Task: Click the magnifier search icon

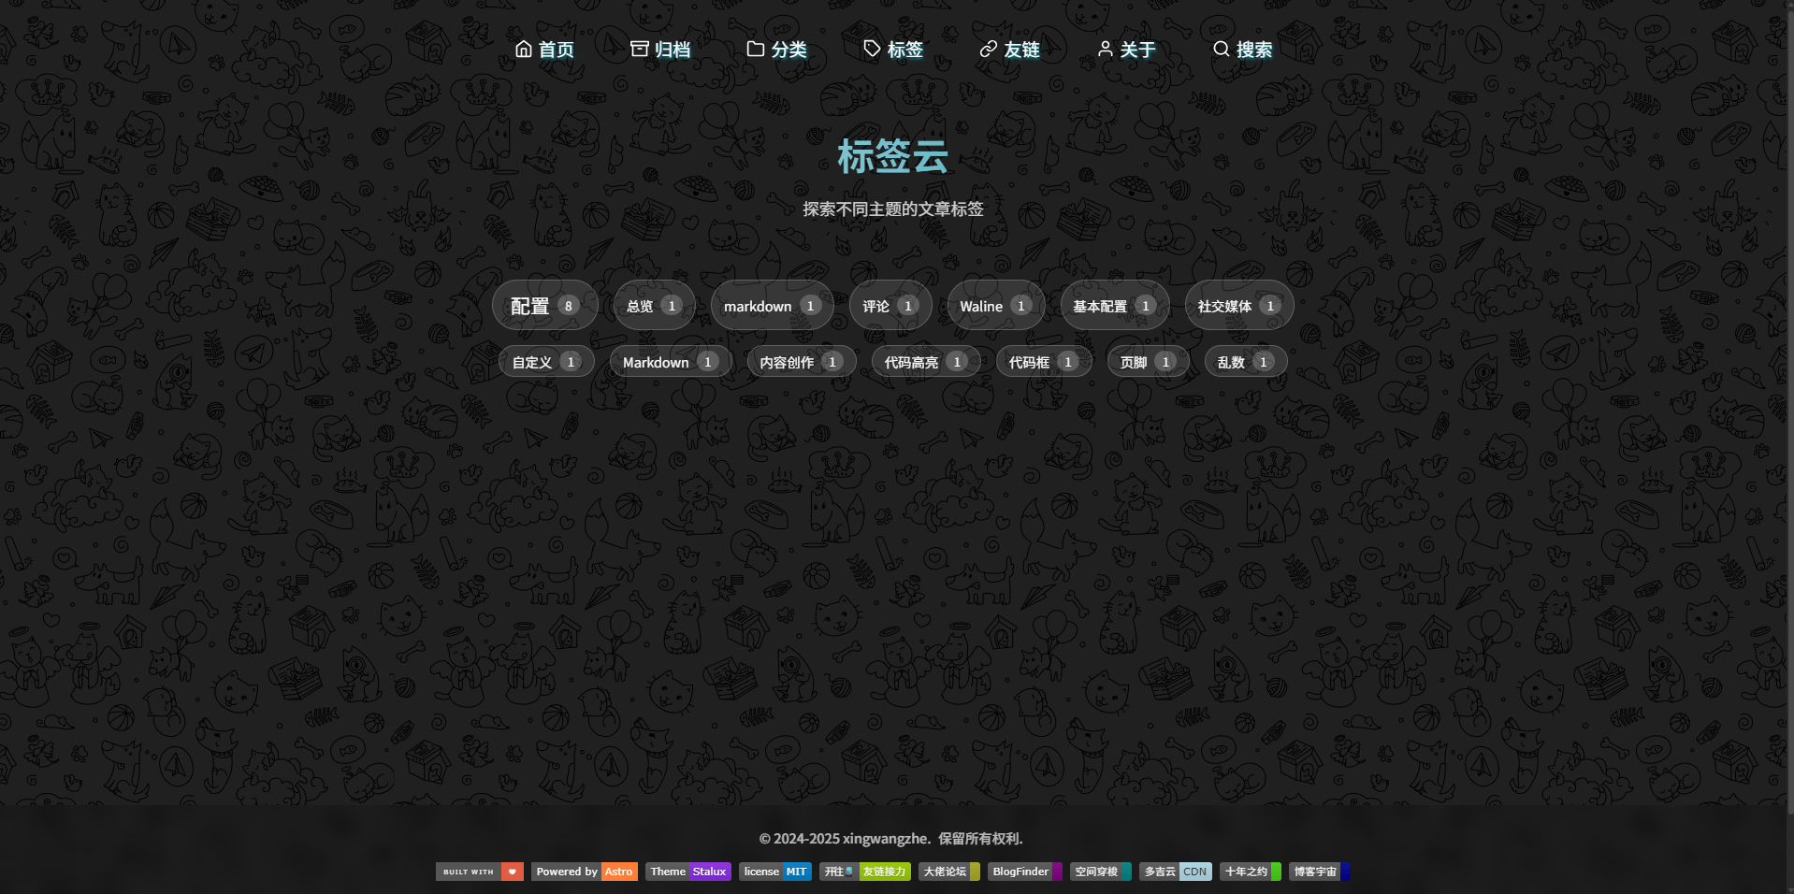Action: pyautogui.click(x=1221, y=49)
